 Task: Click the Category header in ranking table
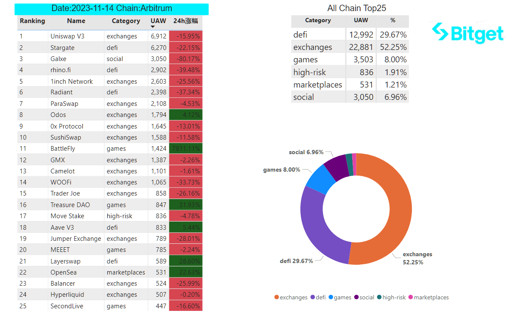[126, 20]
